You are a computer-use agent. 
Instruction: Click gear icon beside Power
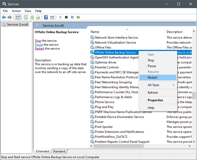(92, 122)
